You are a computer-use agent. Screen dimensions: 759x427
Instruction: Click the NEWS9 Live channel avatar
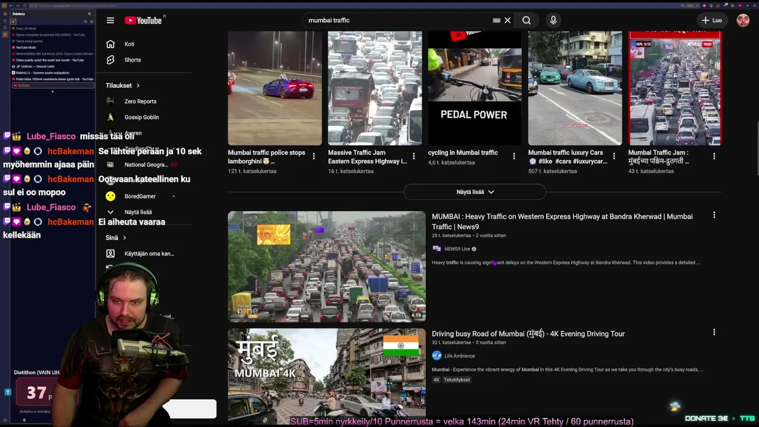[437, 249]
